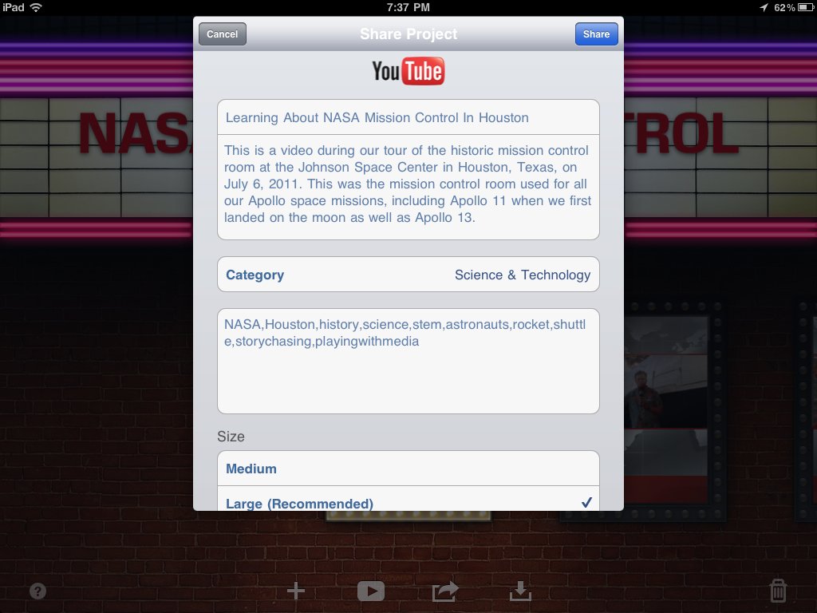Tap the checkmark beside Large (Recommended)
Screen dimensions: 817x613
[x=586, y=502]
